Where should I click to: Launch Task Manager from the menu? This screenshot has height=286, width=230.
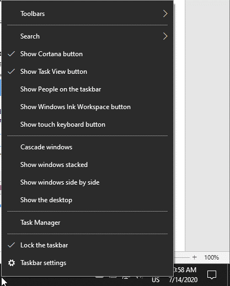tap(87, 223)
